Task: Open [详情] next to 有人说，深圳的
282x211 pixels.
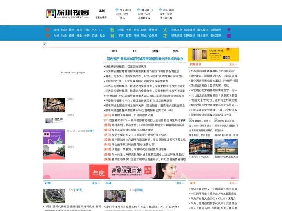Action: click(x=90, y=131)
